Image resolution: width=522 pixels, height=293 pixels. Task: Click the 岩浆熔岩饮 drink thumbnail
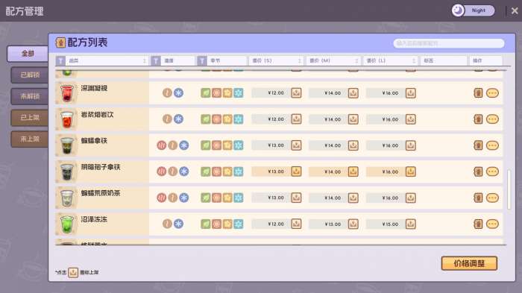66,119
